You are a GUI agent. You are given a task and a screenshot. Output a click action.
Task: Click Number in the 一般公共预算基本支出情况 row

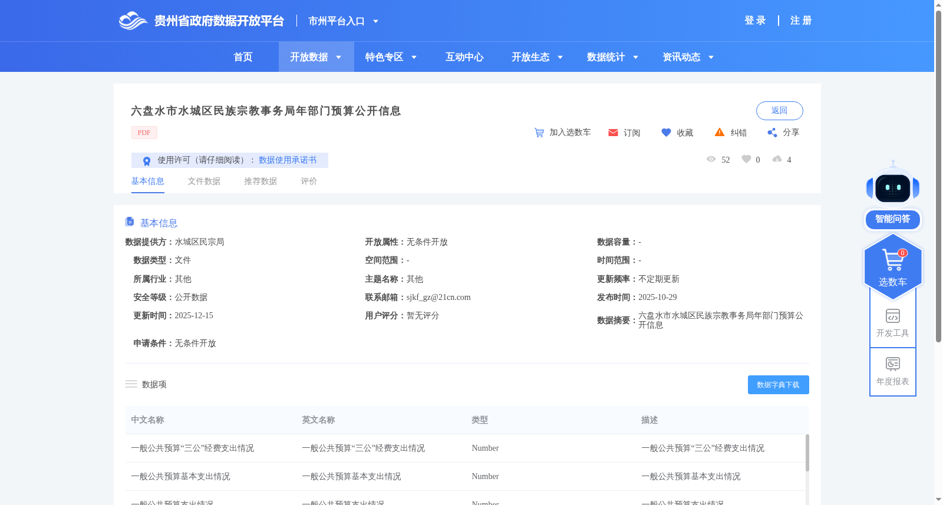[485, 477]
